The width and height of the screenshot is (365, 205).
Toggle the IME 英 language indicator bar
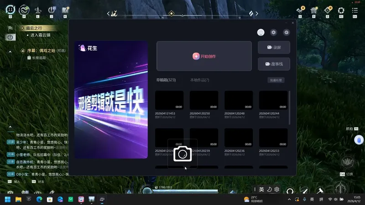pos(261,190)
